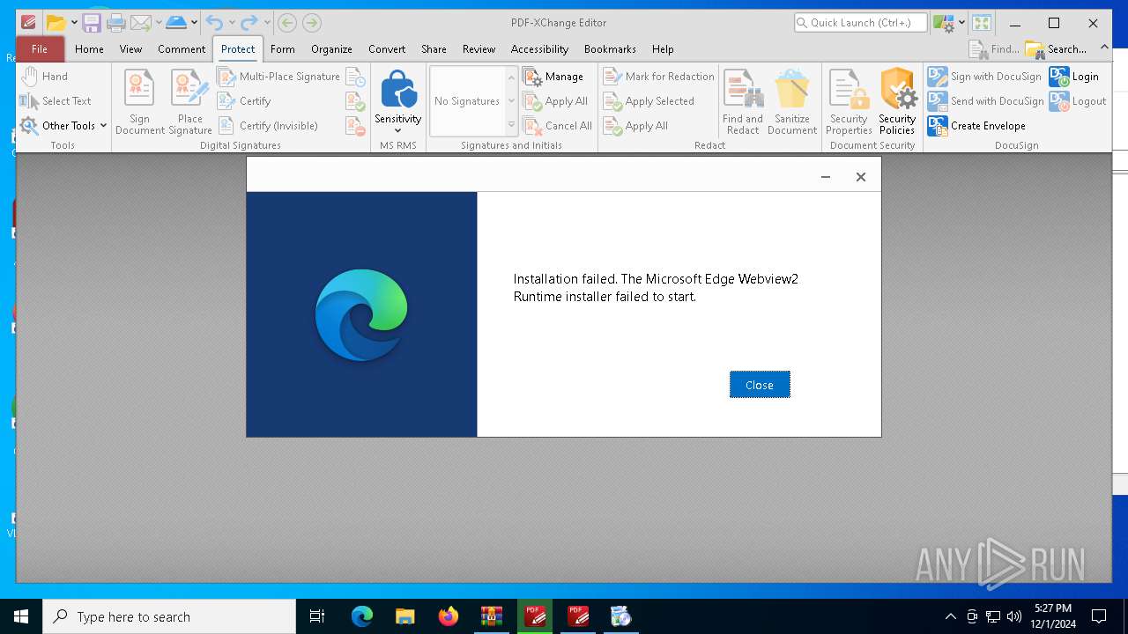Click Apply All signatures and initials
This screenshot has width=1128, height=634.
pos(556,101)
